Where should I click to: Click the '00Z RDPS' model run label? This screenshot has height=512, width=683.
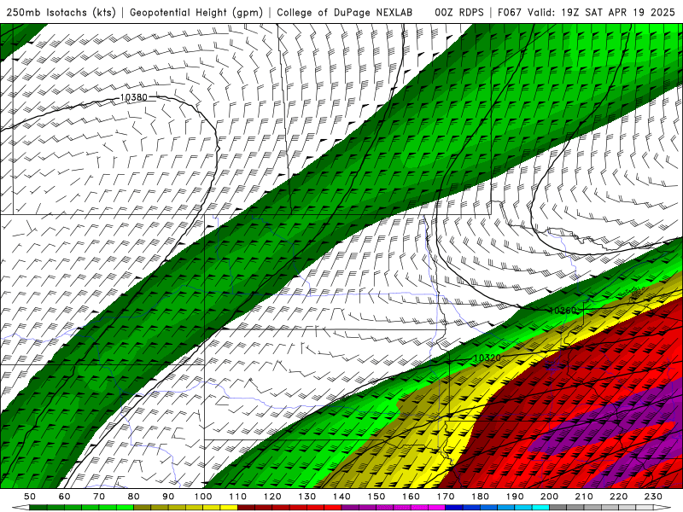pos(459,12)
